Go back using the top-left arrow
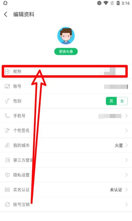Screen dimensions: 132x221 (x=6, y=14)
